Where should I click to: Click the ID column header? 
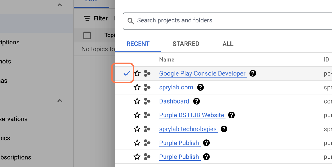click(326, 60)
